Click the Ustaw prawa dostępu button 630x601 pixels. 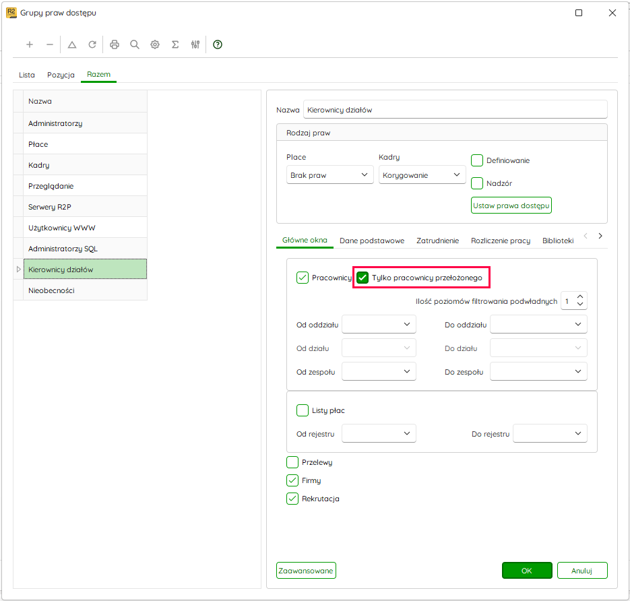point(511,205)
